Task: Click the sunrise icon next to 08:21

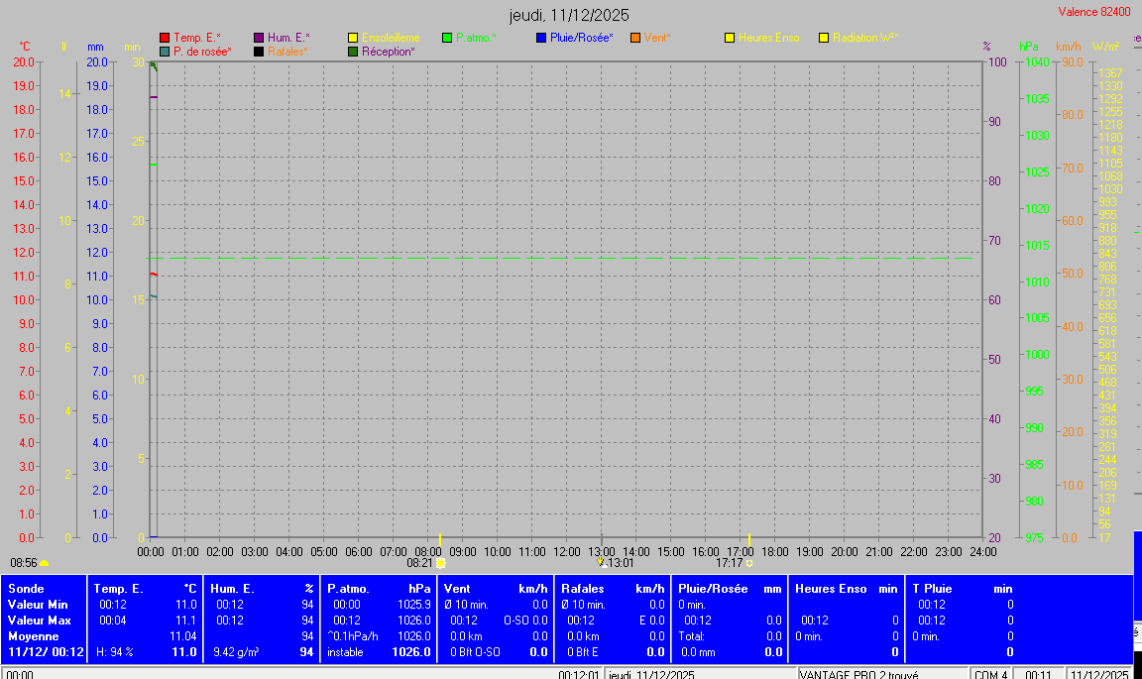Action: pos(441,563)
